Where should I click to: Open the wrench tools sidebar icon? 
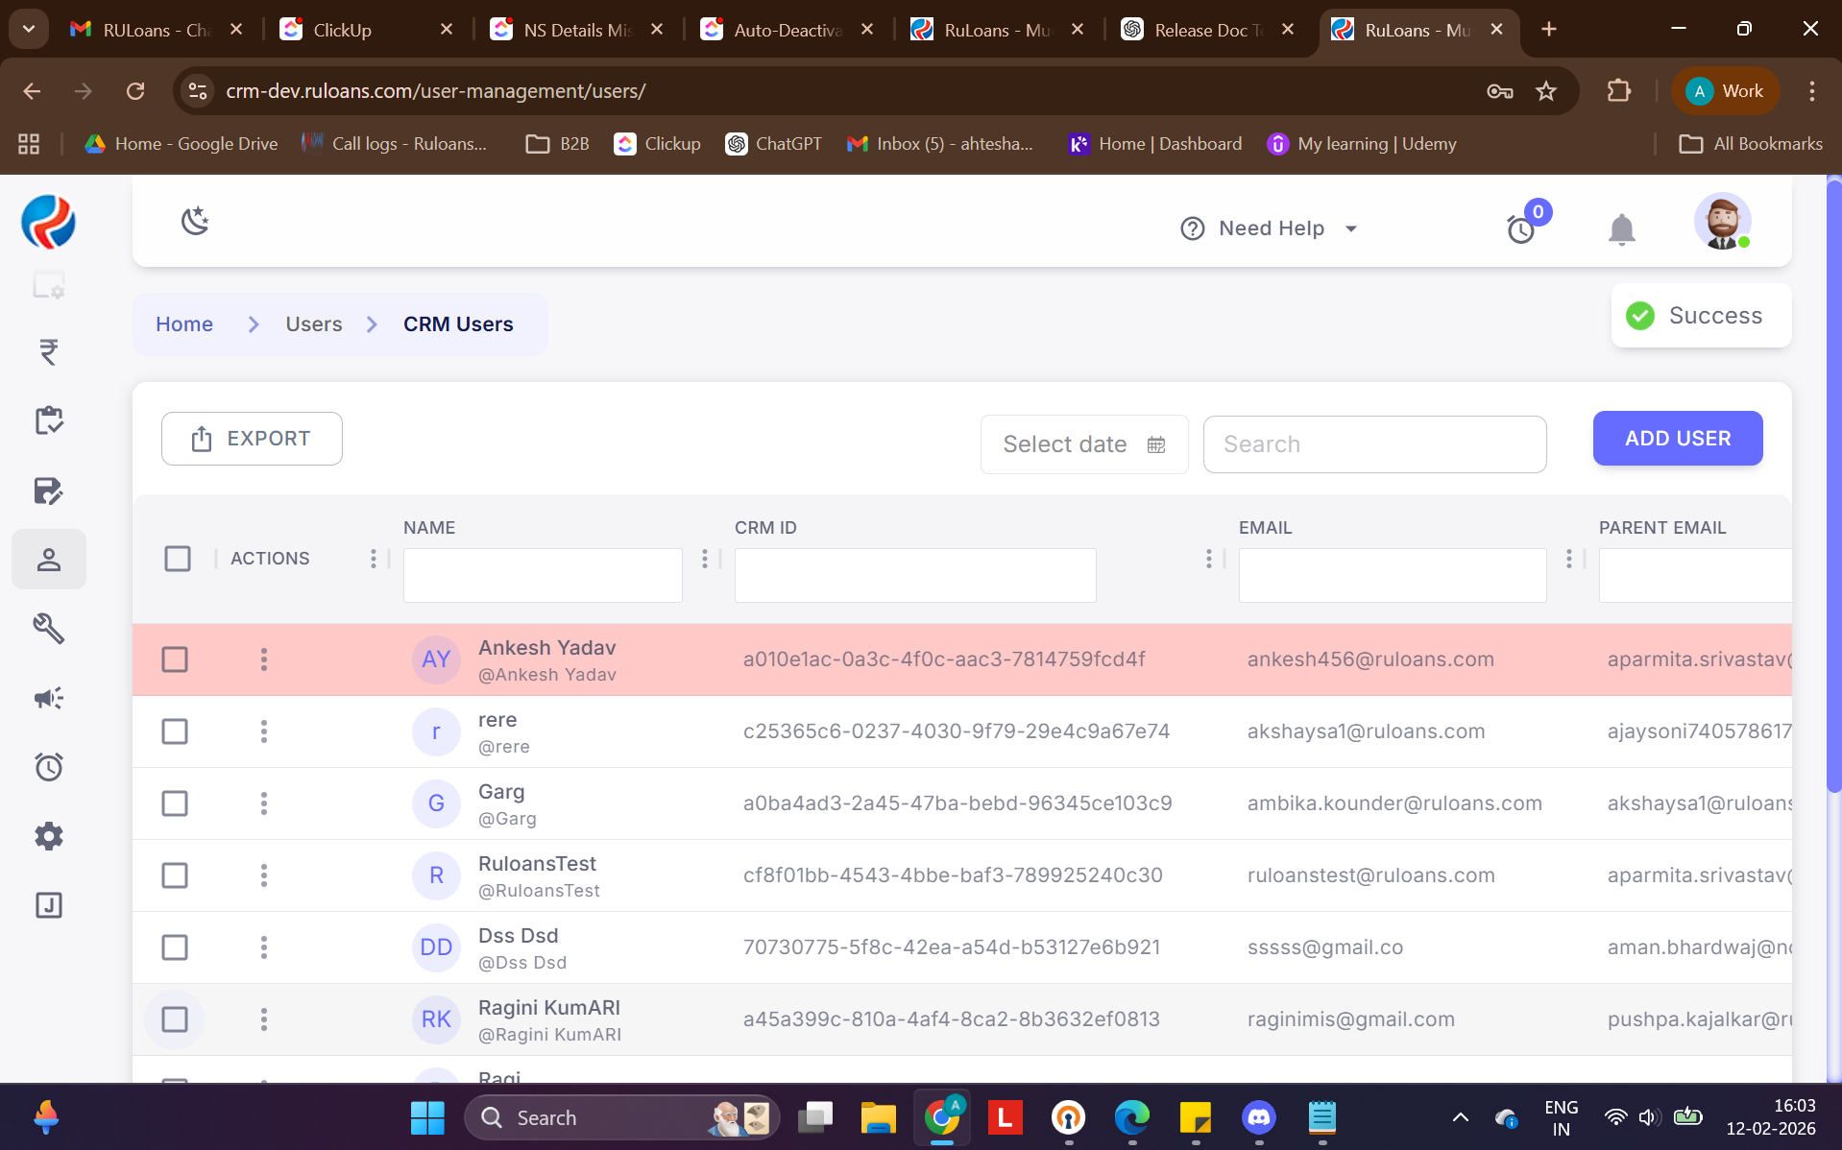point(49,629)
